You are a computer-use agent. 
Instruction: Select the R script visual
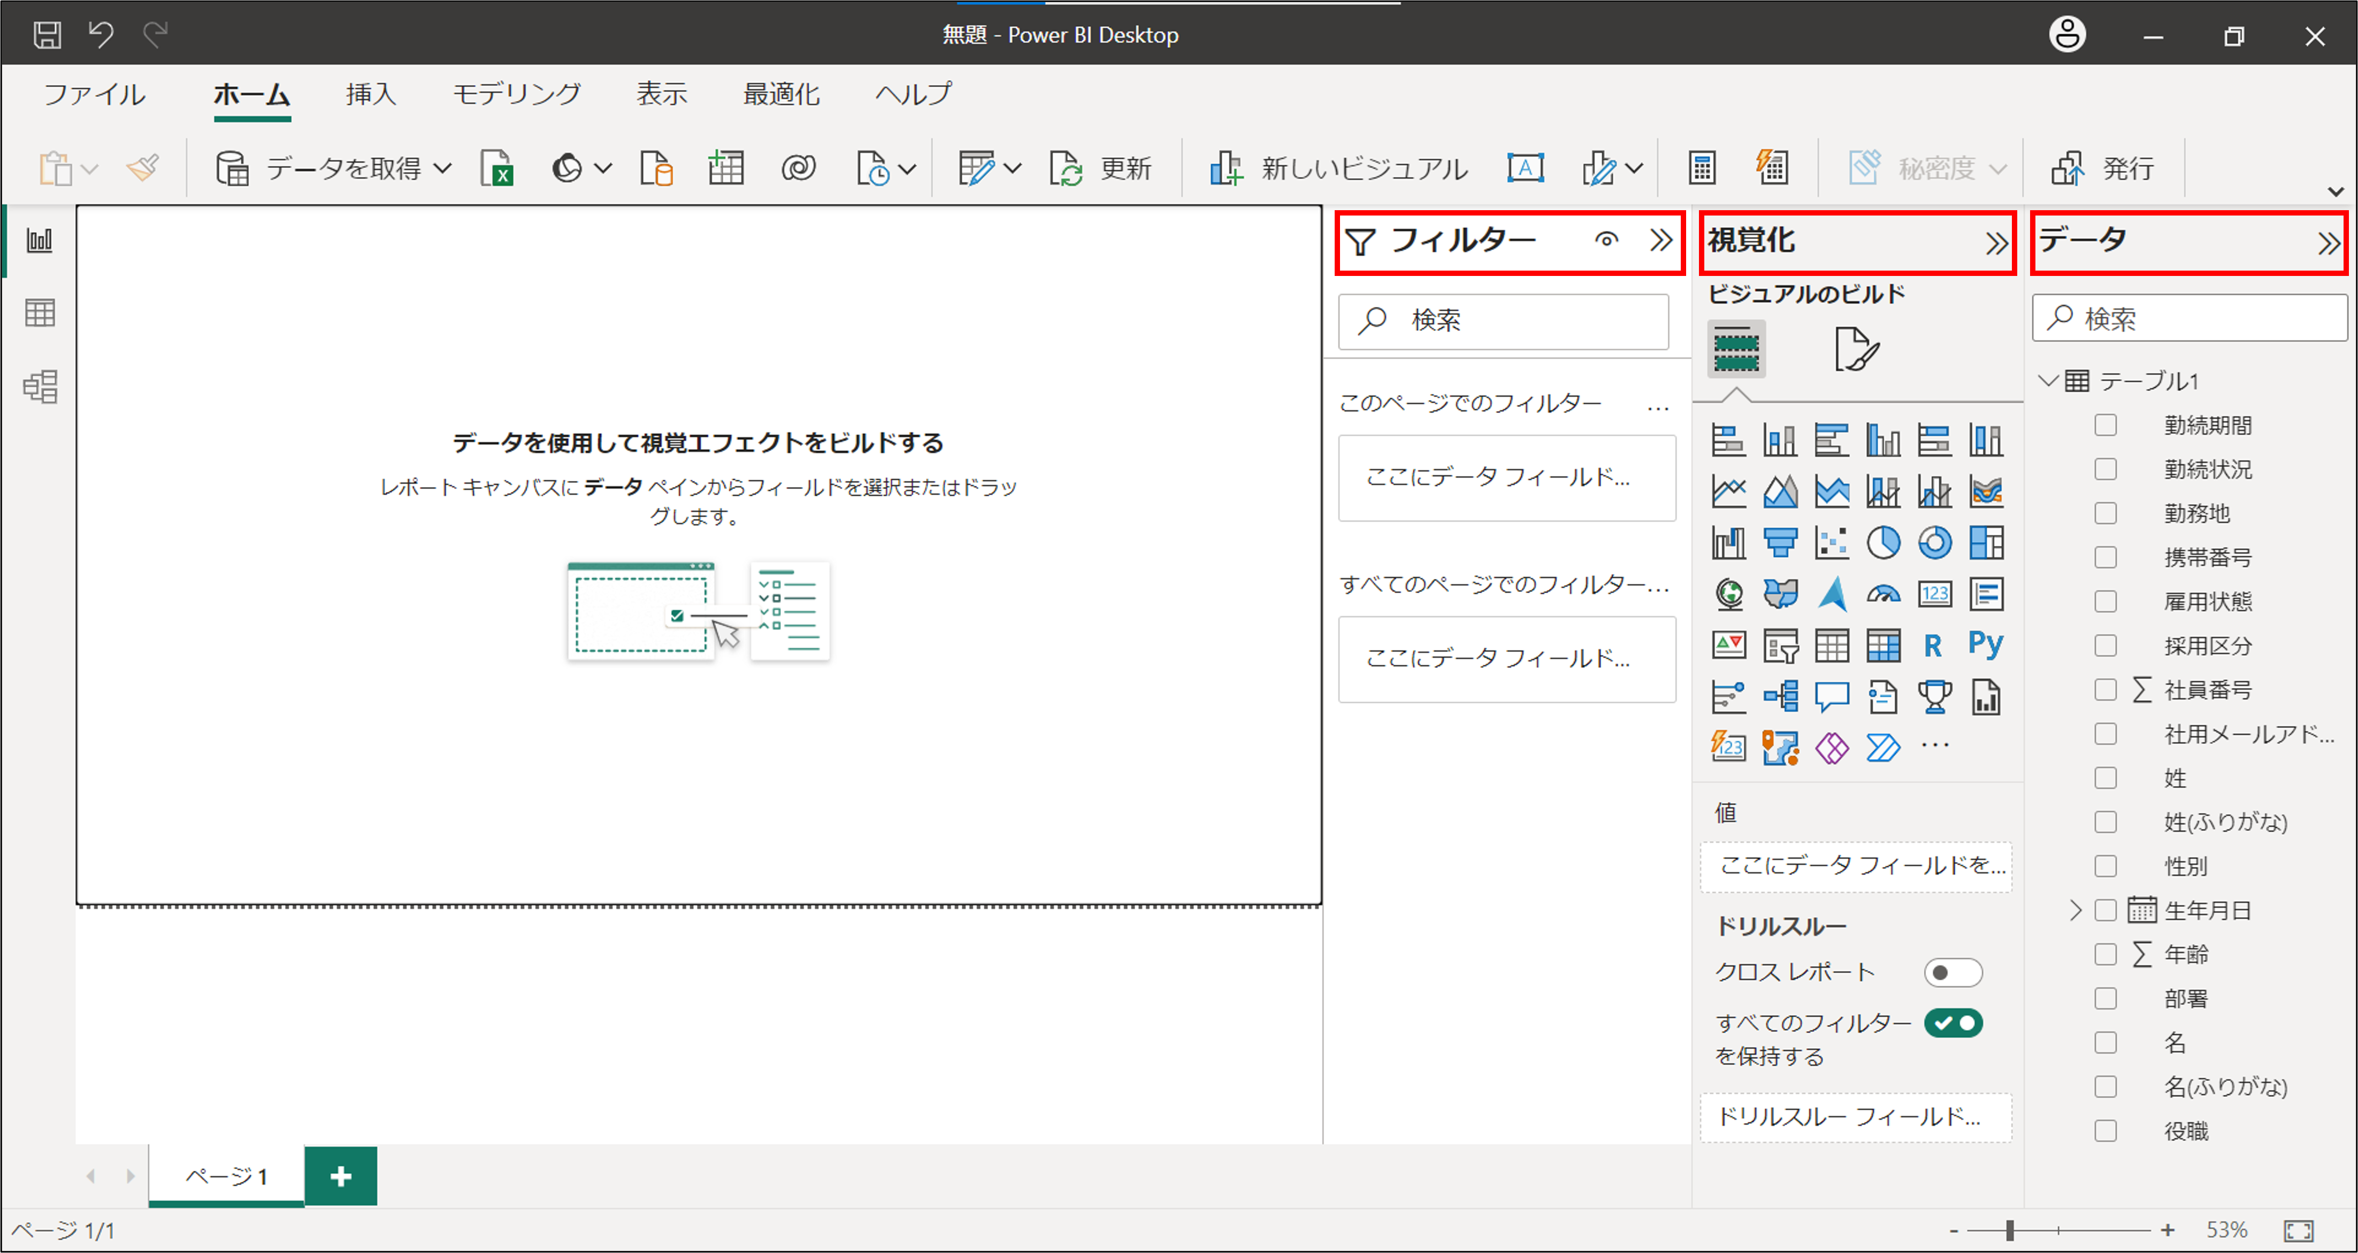click(x=1932, y=646)
